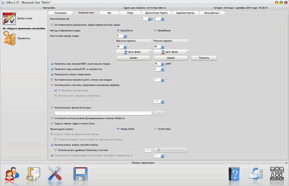Click the Настройки header label

point(49,8)
